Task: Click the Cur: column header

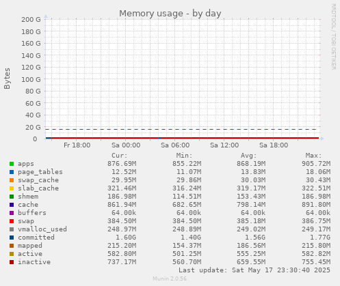Action: coord(120,156)
